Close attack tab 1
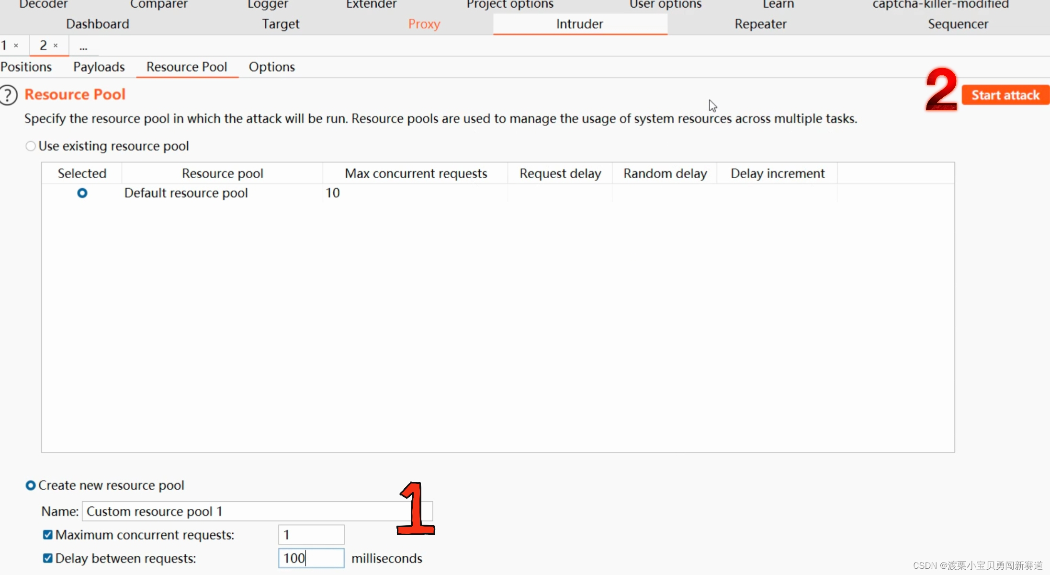1050x575 pixels. coord(16,46)
